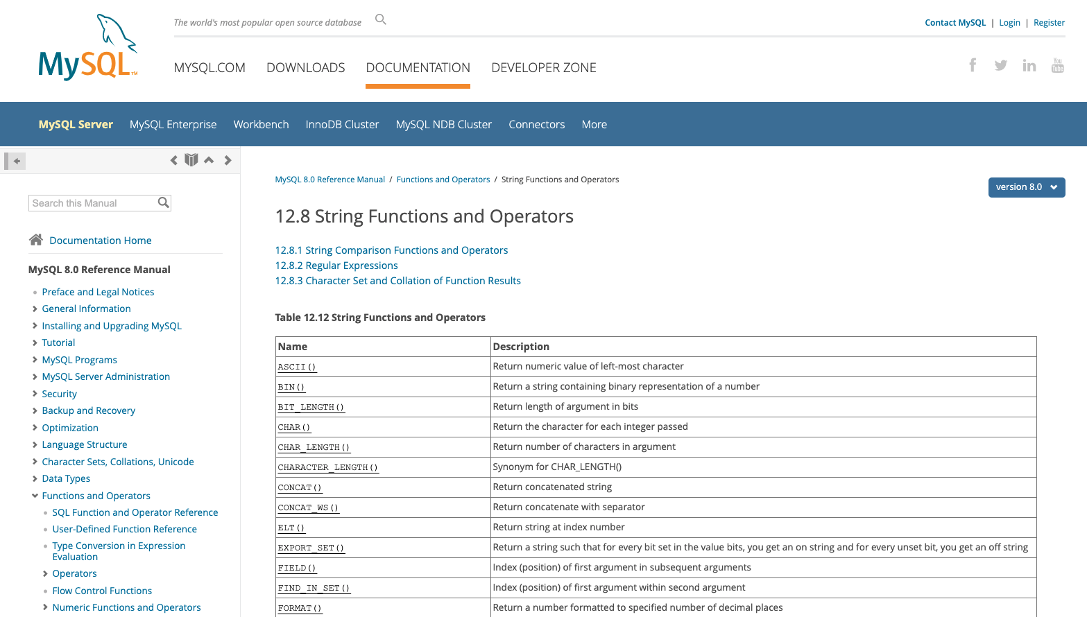Open Flow Control Functions item
Image resolution: width=1087 pixels, height=617 pixels.
[102, 591]
